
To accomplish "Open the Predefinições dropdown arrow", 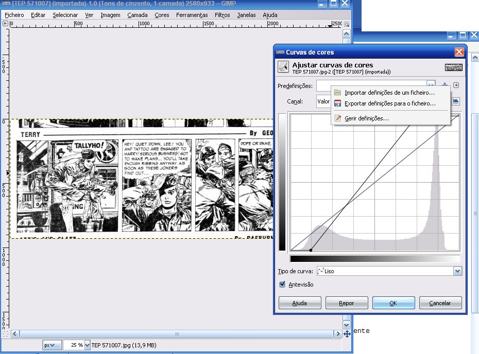I will pyautogui.click(x=431, y=83).
